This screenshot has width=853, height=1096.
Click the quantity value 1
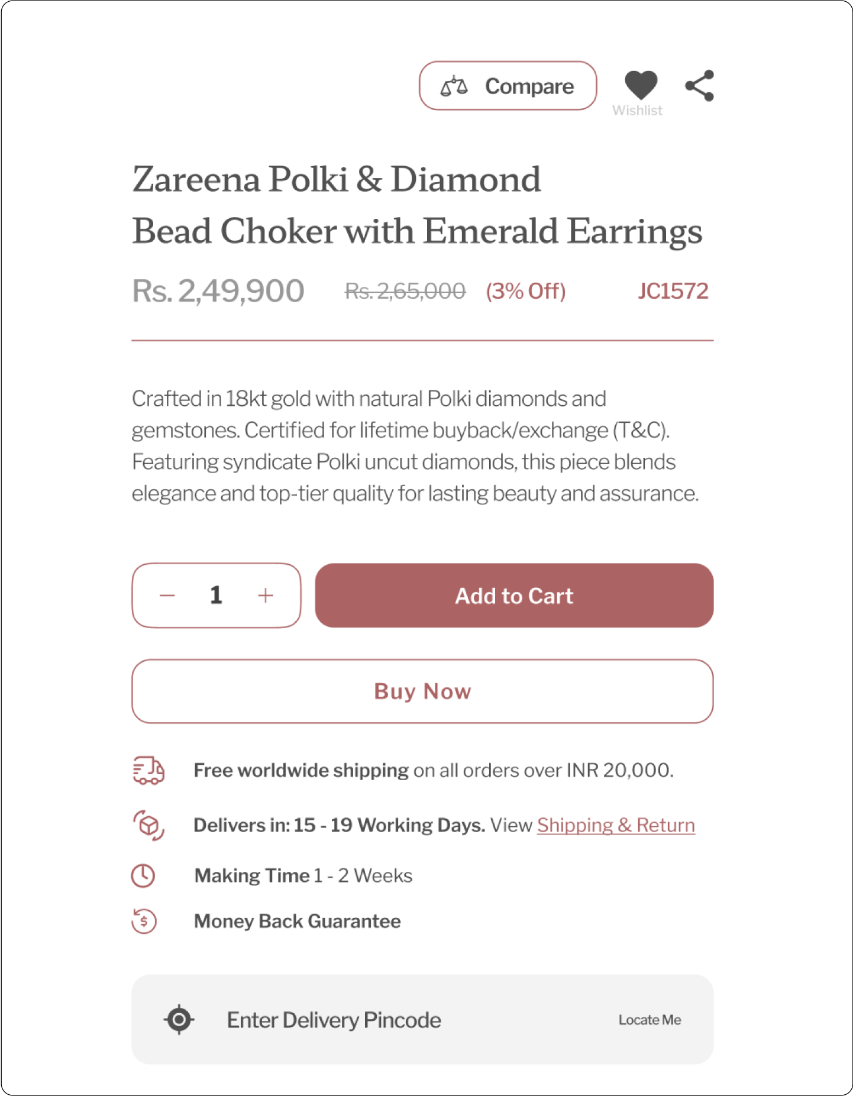click(x=216, y=596)
